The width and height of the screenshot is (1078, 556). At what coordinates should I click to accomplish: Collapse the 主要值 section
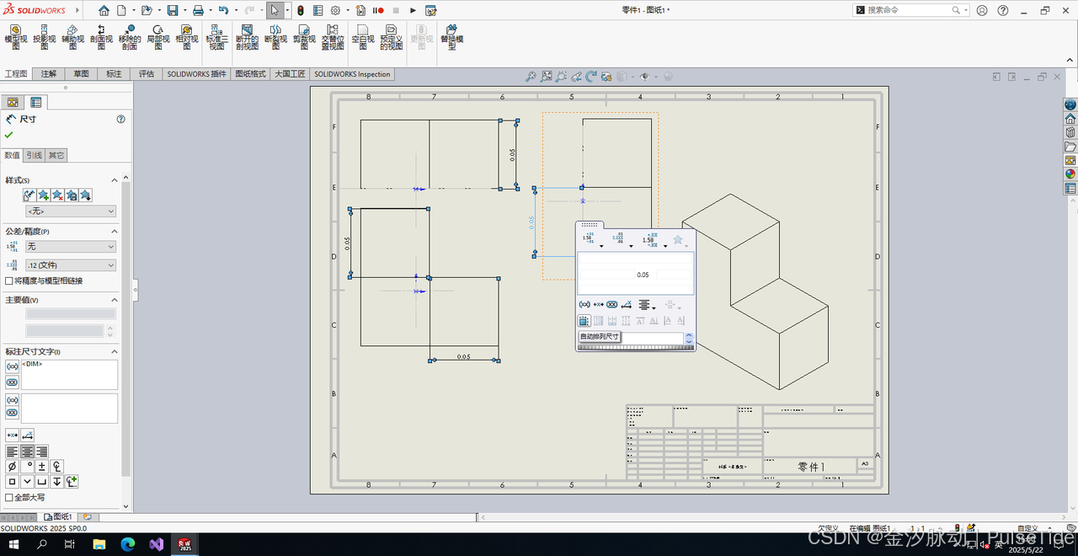[x=115, y=300]
